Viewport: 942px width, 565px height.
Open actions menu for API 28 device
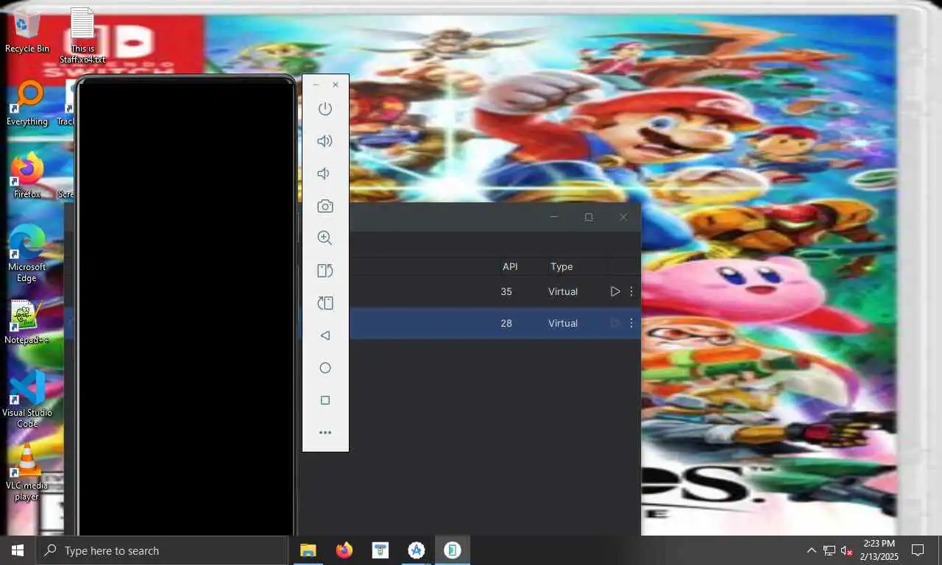(631, 323)
